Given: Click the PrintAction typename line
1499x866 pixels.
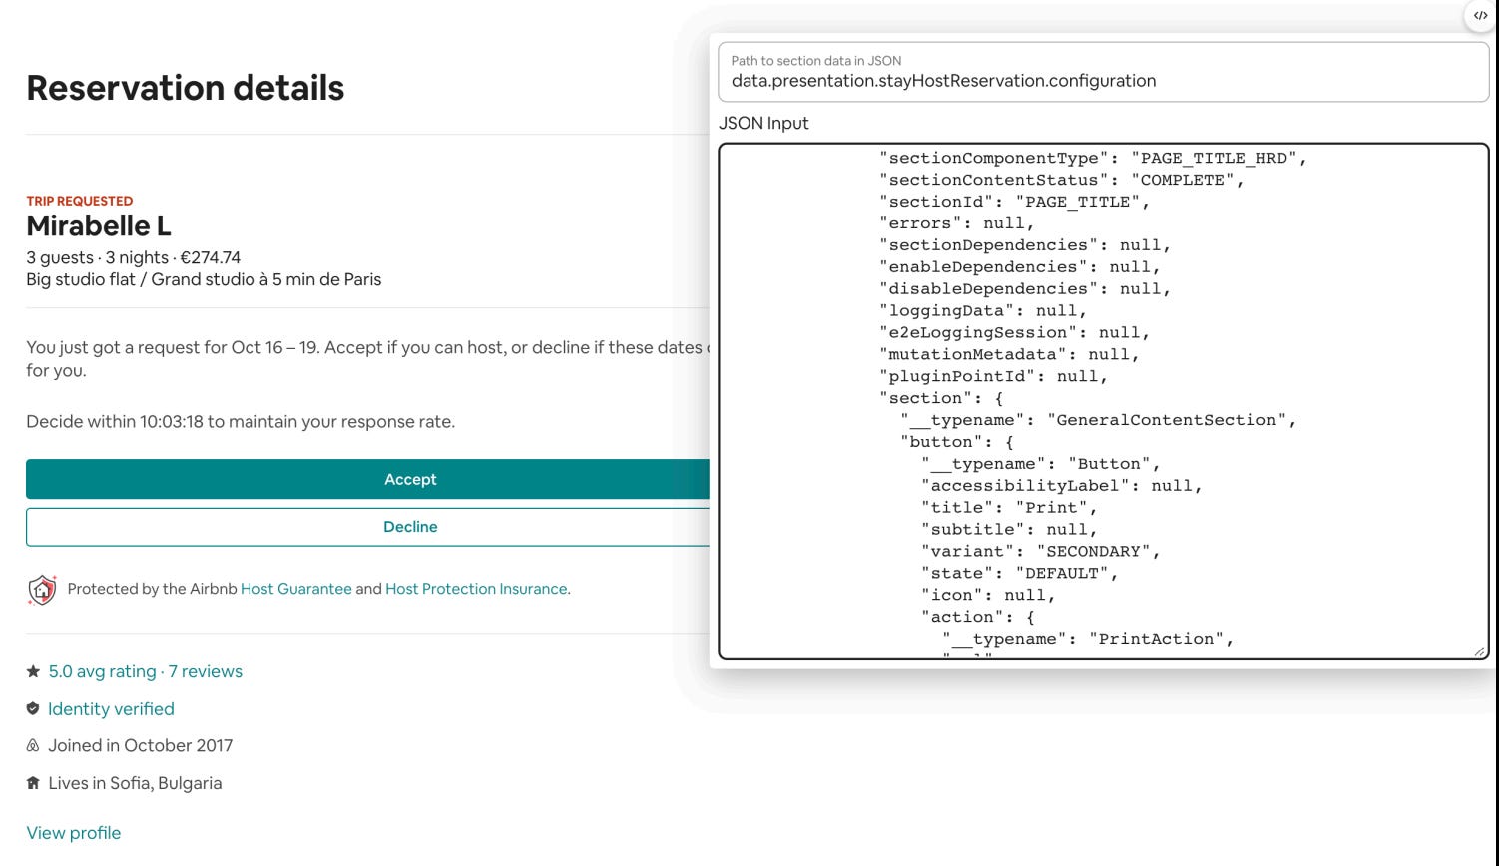Looking at the screenshot, I should click(1089, 639).
